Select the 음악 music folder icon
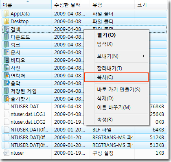 coord(7,83)
